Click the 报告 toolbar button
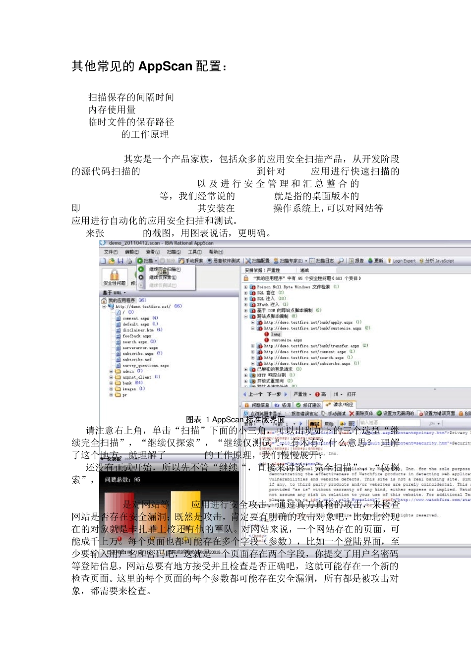This screenshot has width=471, height=666. tap(356, 261)
